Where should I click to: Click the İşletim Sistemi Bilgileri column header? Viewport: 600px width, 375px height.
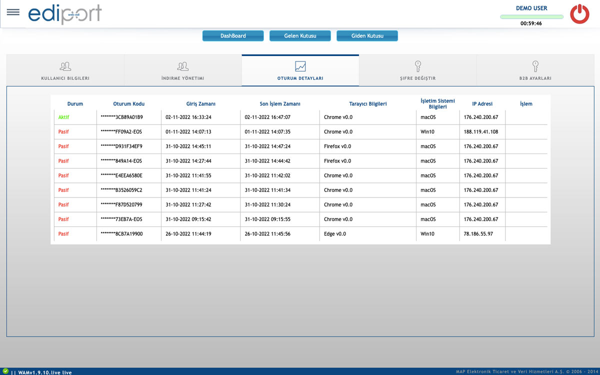click(437, 103)
